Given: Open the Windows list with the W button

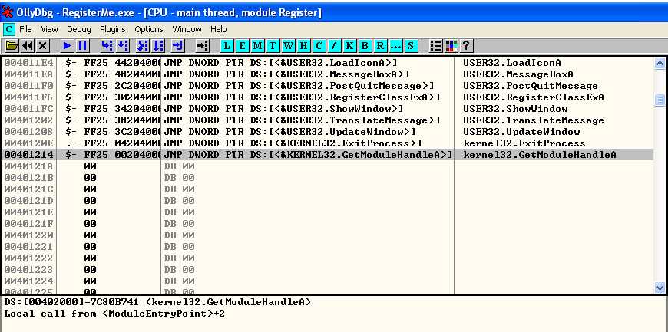Looking at the screenshot, I should point(289,45).
